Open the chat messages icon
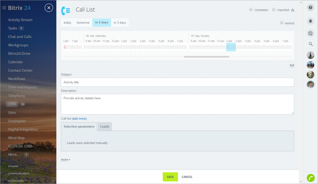The width and height of the screenshot is (318, 184). pyautogui.click(x=310, y=33)
